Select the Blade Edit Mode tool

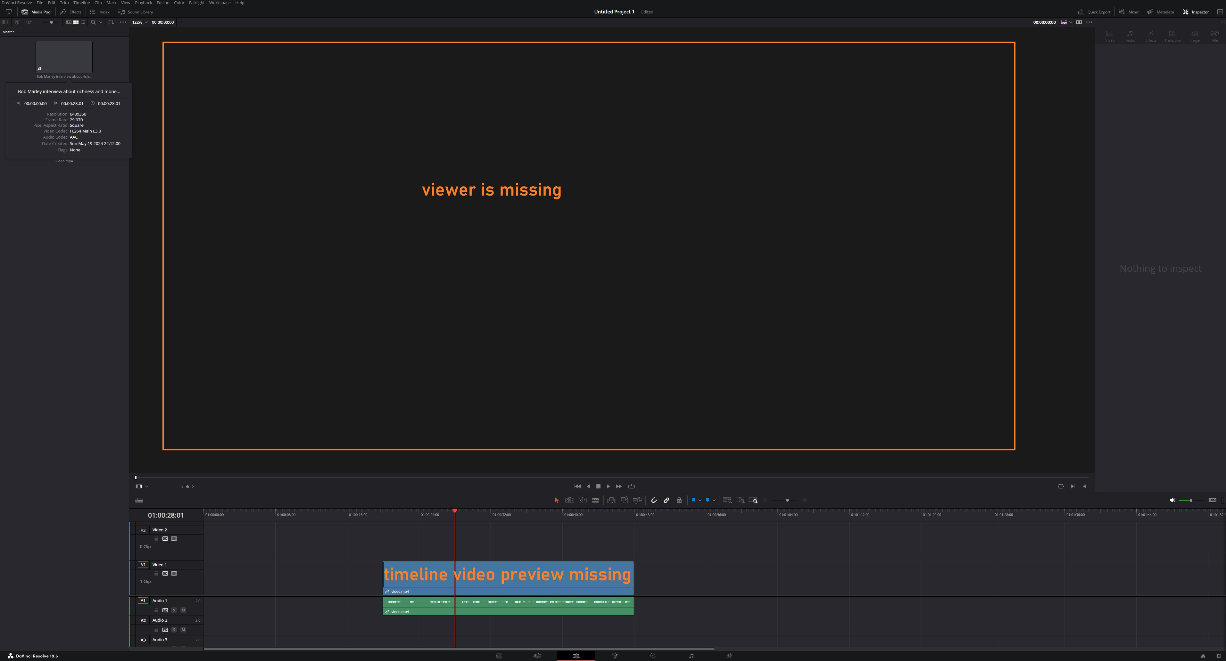[595, 500]
